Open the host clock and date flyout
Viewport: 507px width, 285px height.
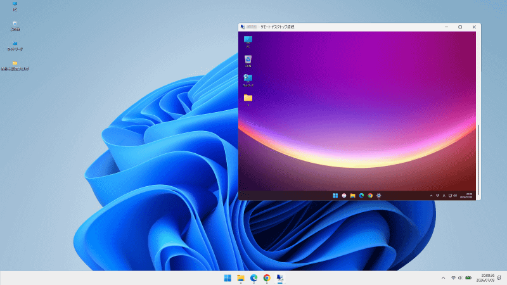[485, 278]
